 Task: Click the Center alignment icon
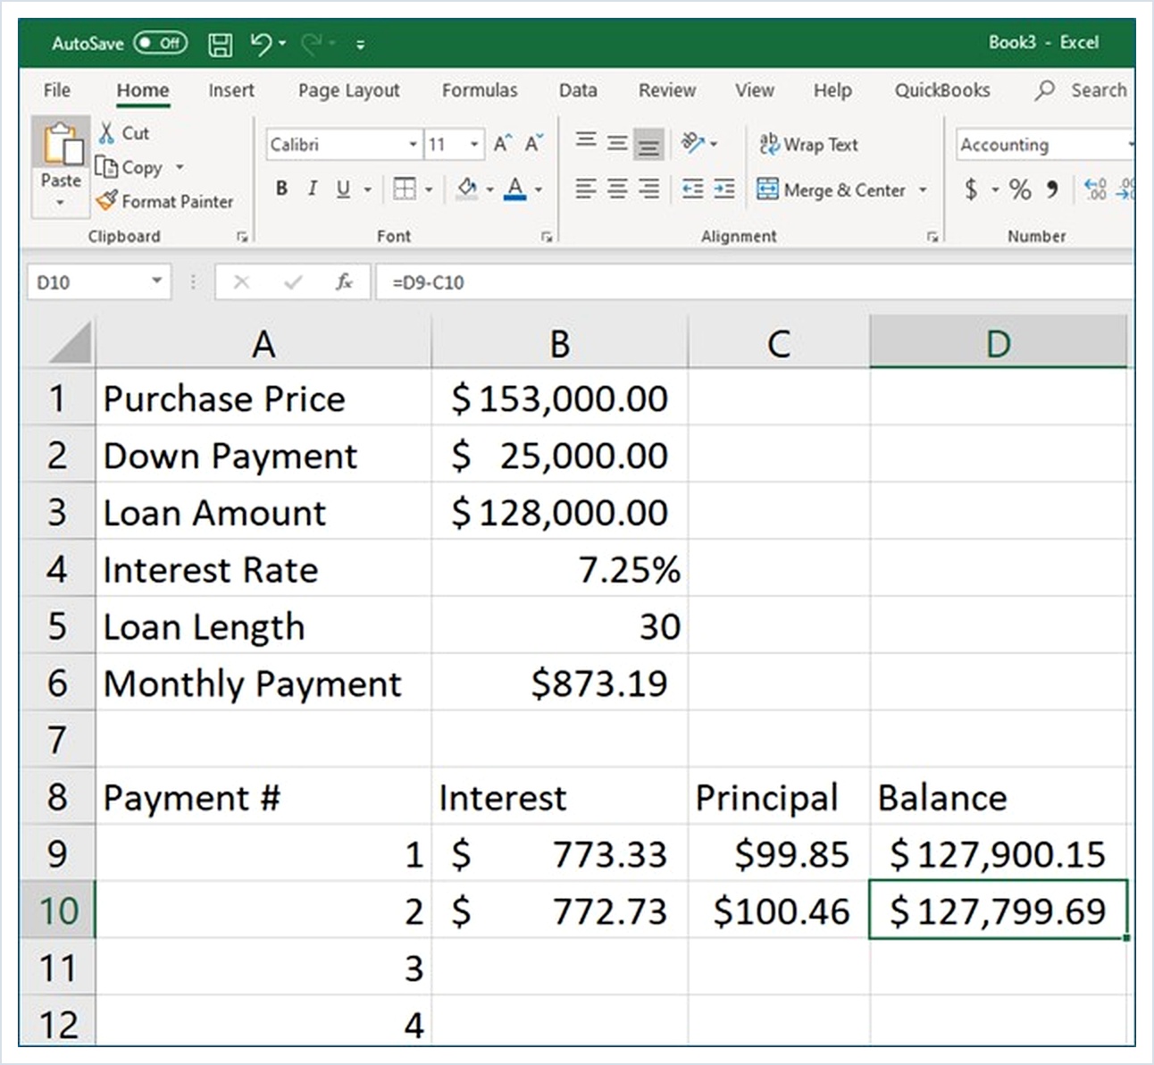(x=617, y=189)
